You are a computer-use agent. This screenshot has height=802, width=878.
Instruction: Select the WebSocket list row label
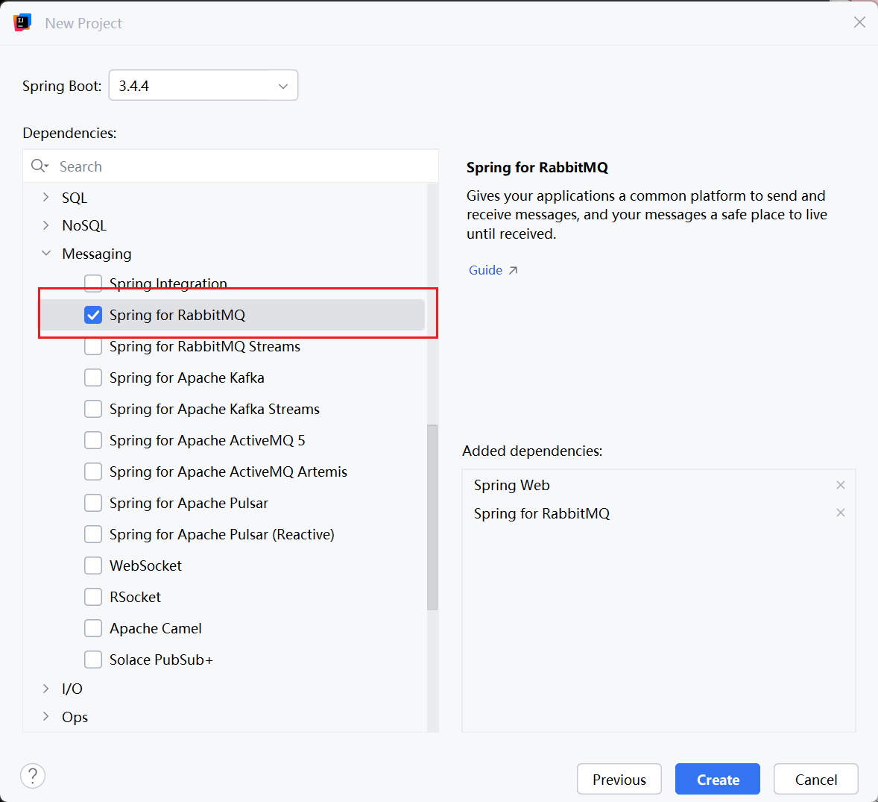(145, 566)
